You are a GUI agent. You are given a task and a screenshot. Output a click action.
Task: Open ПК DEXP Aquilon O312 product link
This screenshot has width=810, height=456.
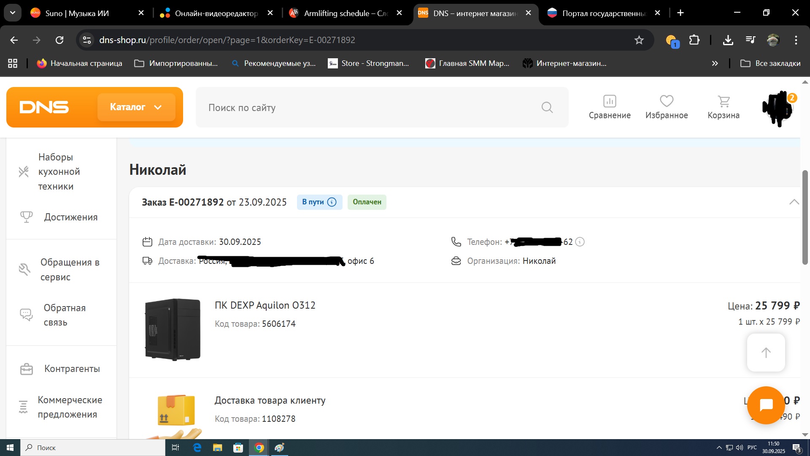click(x=265, y=305)
